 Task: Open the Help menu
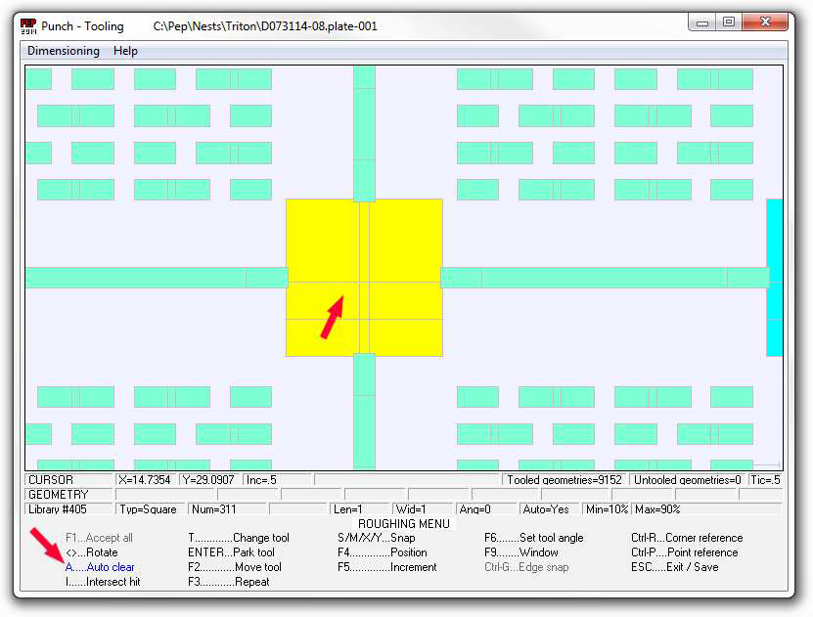click(x=125, y=51)
